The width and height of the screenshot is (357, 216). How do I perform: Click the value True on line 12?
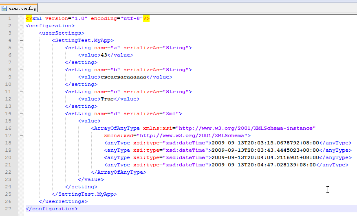(107, 99)
